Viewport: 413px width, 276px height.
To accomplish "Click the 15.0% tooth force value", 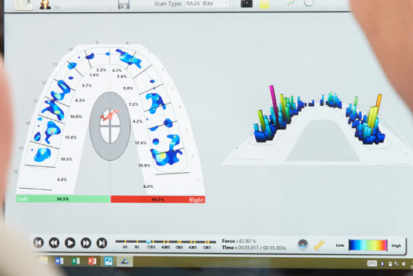I will 70,138.
